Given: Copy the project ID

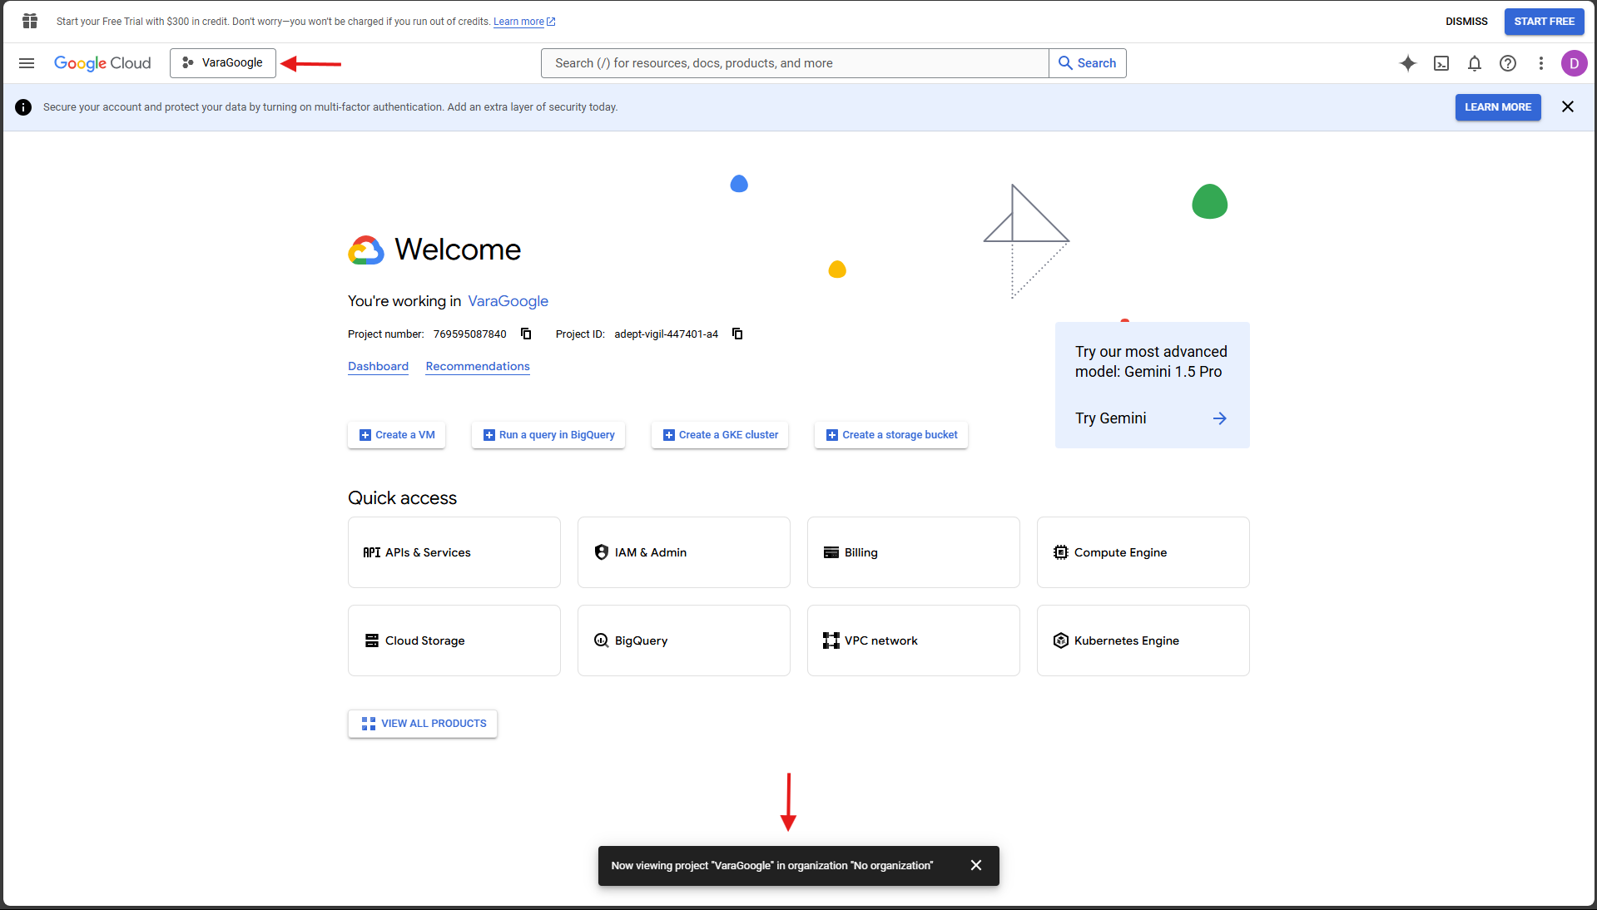Looking at the screenshot, I should (737, 334).
